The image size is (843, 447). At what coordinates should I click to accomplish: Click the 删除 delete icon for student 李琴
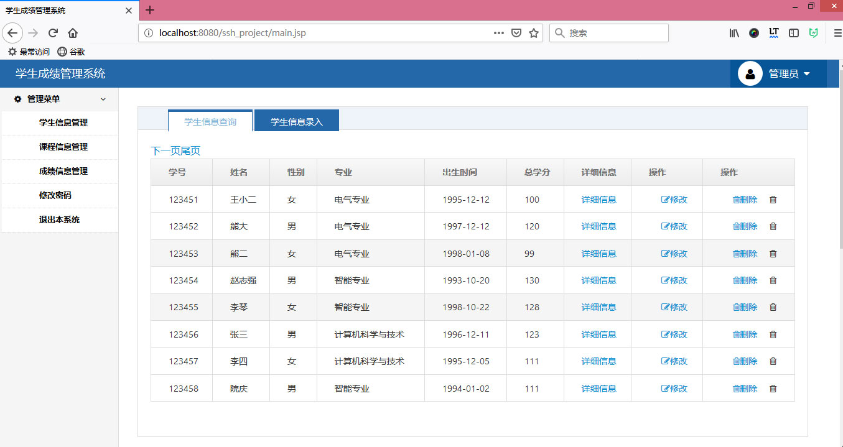pos(745,306)
